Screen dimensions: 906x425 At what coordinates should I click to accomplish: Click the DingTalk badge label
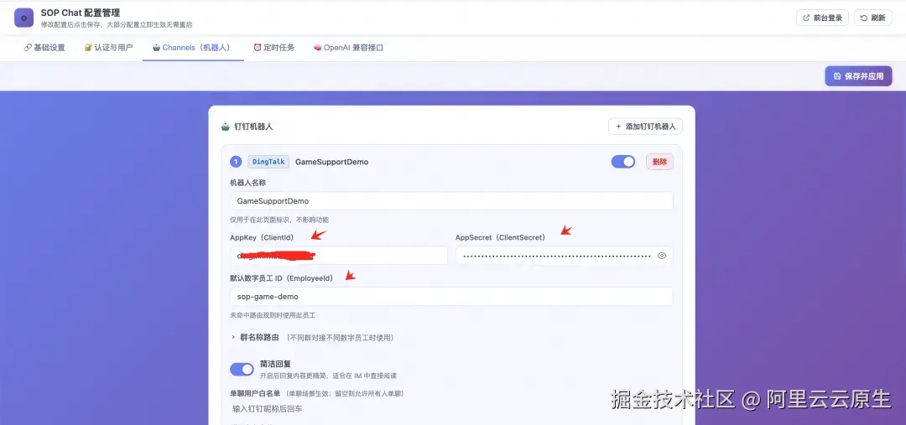pos(268,162)
